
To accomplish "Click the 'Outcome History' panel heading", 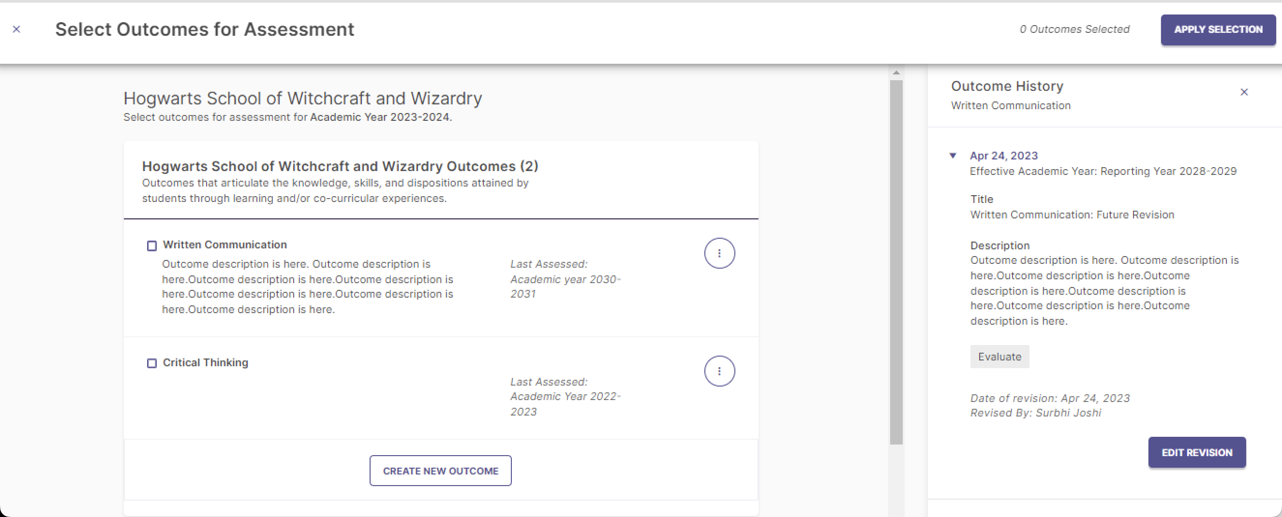I will pos(1007,86).
